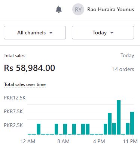Image resolution: width=140 pixels, height=154 pixels.
Task: Click the All channels dropdown arrow
Action: tap(51, 33)
